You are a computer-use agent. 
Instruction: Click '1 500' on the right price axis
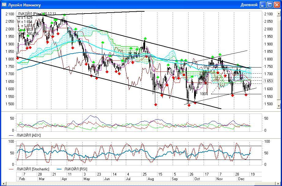[x=269, y=104]
